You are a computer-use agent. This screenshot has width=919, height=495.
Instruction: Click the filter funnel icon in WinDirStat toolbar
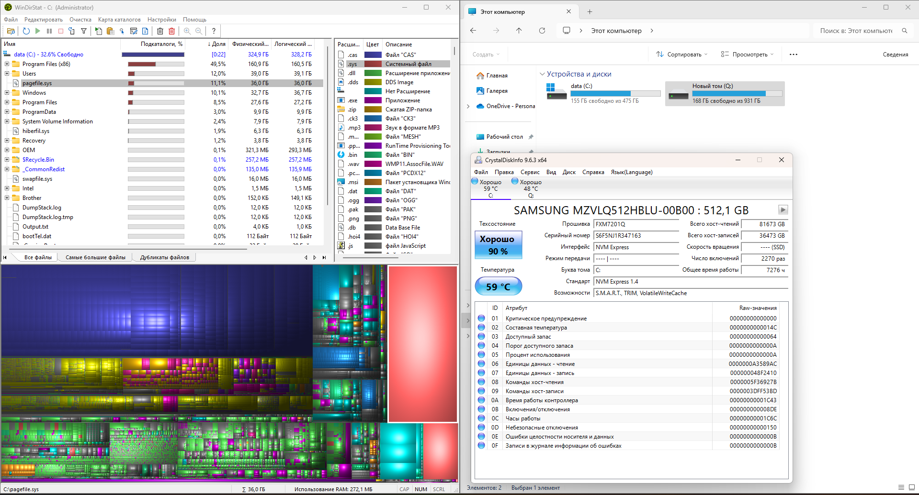(84, 31)
